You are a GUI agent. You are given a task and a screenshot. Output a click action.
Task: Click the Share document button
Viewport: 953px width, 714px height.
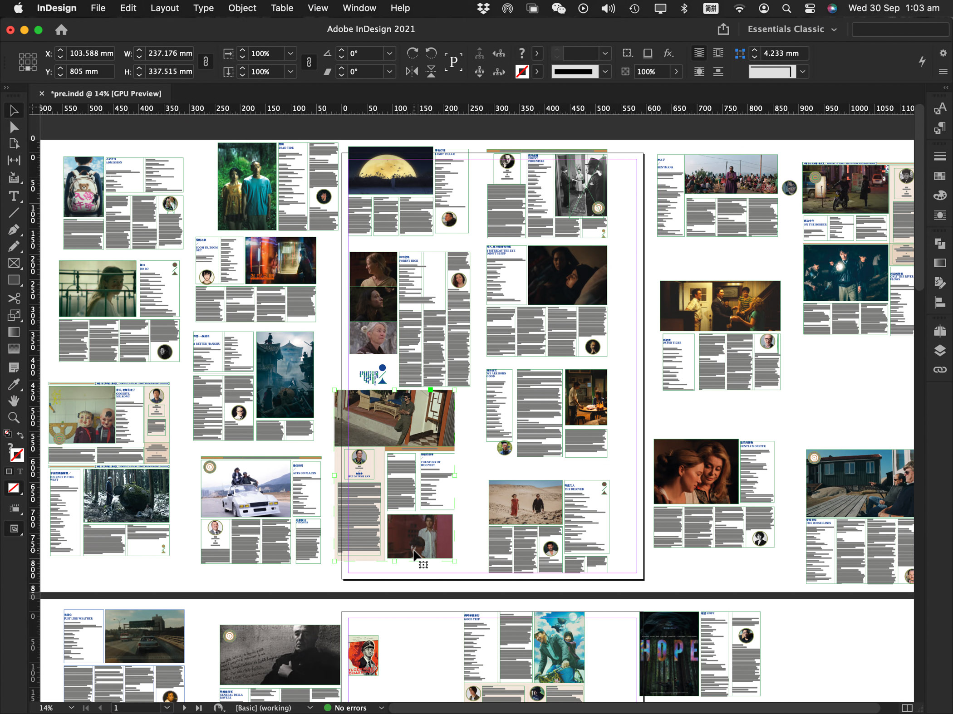723,29
